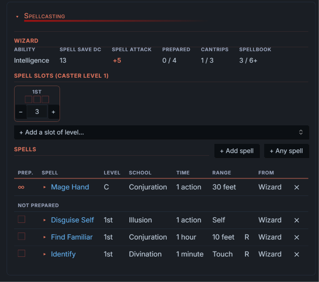Click the prepared count 0 / 4
Screen dimensions: 319x282
169,60
